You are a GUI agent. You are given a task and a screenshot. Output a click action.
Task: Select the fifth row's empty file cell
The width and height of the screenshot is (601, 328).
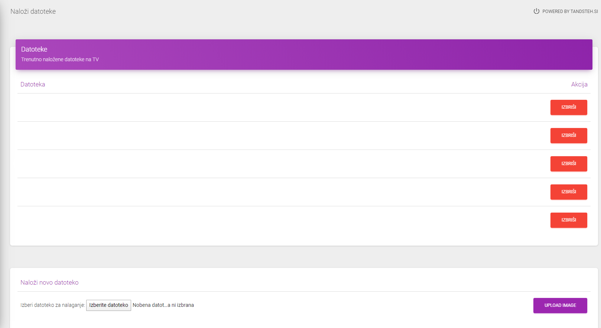click(x=260, y=220)
